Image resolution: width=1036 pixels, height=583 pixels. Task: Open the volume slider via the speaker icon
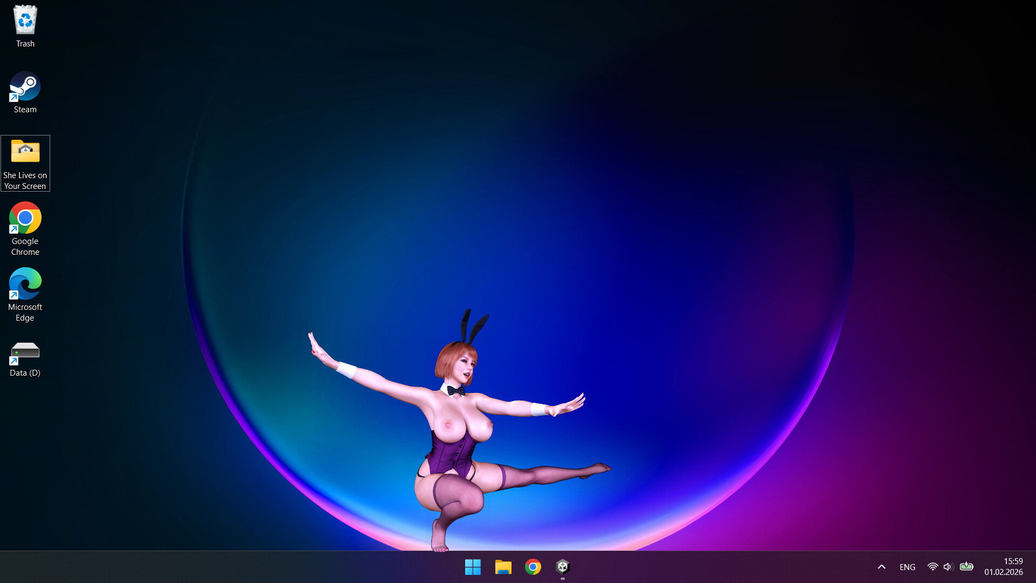[948, 567]
